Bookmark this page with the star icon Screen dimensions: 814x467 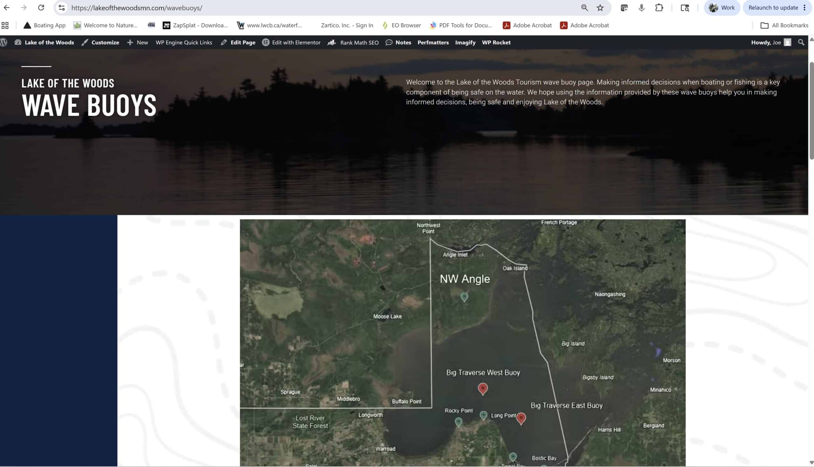coord(600,8)
